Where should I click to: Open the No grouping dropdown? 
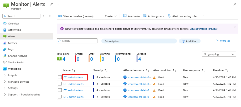pyautogui.click(x=219, y=54)
